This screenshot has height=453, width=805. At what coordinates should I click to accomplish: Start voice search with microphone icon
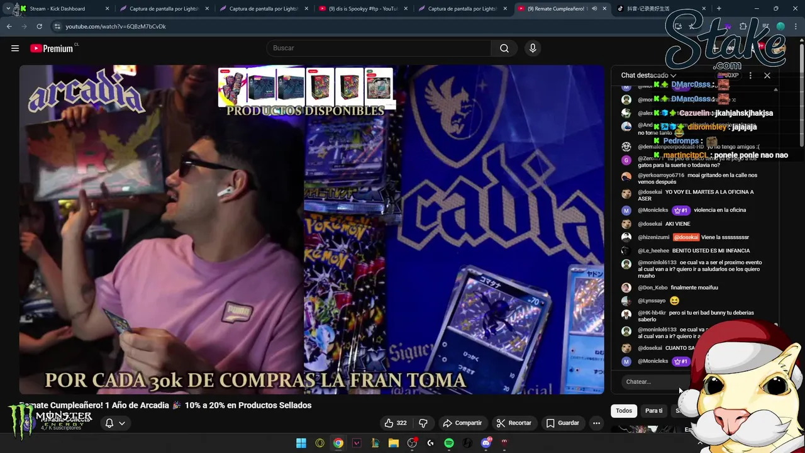[x=533, y=48]
